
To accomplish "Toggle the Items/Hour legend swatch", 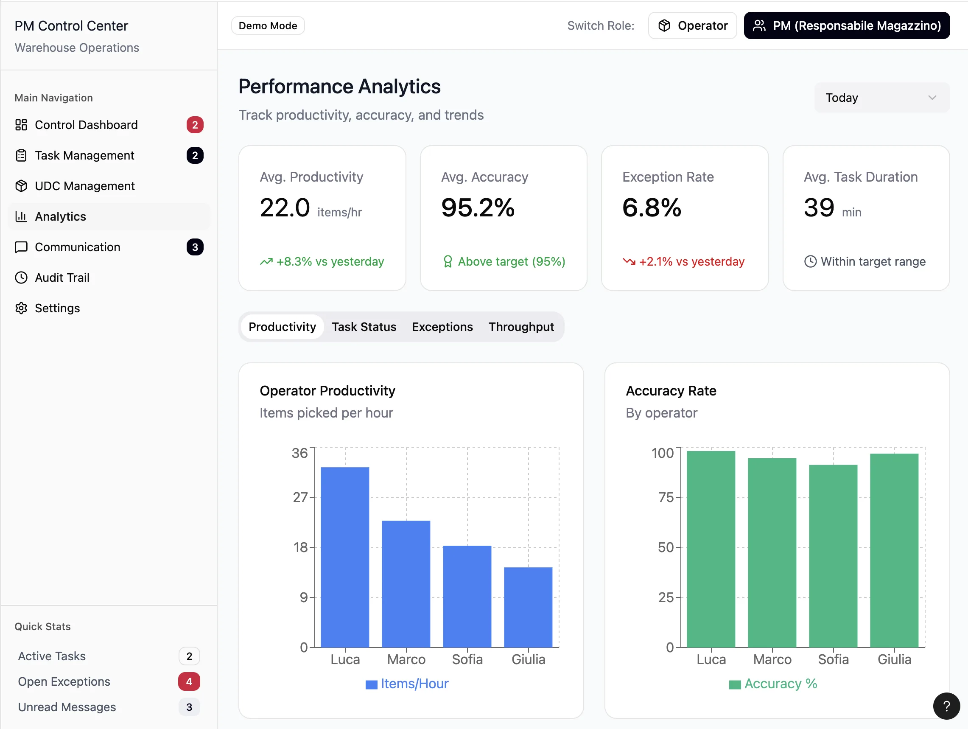I will (x=371, y=684).
